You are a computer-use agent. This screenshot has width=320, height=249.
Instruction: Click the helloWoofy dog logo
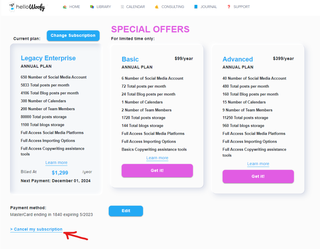13,7
